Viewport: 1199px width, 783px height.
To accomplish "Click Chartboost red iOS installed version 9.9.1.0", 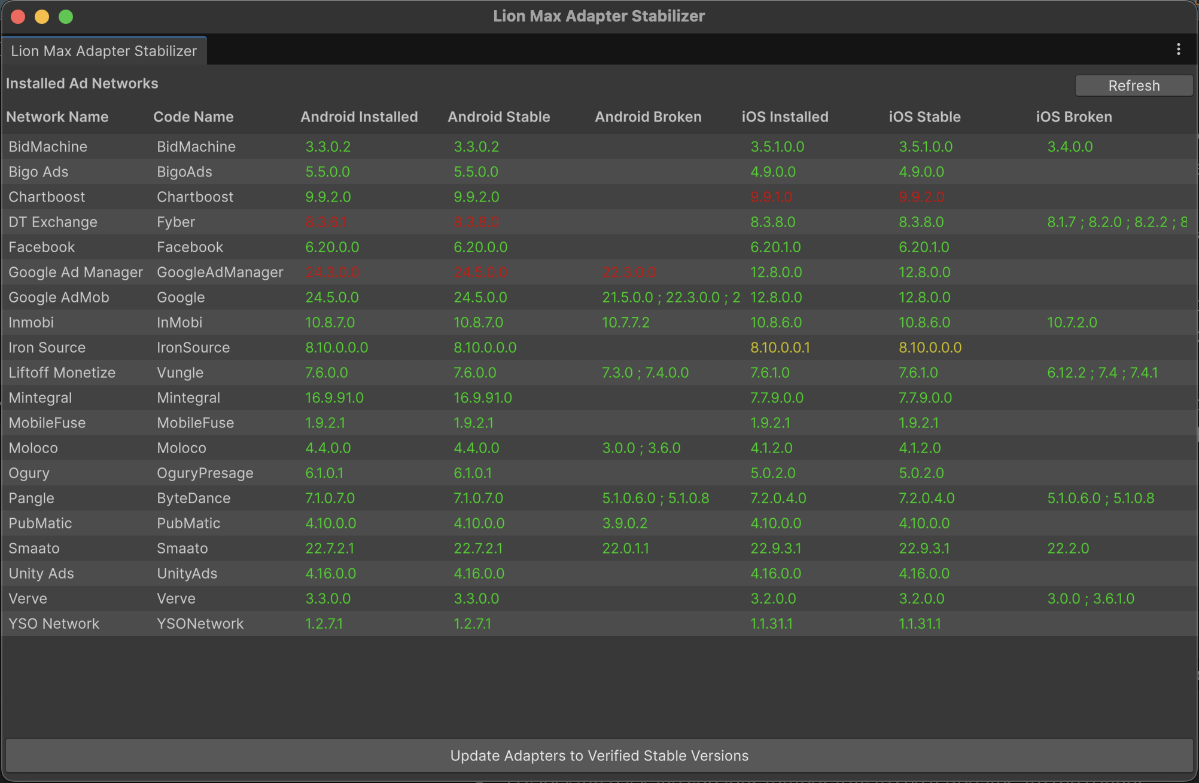I will [x=771, y=197].
